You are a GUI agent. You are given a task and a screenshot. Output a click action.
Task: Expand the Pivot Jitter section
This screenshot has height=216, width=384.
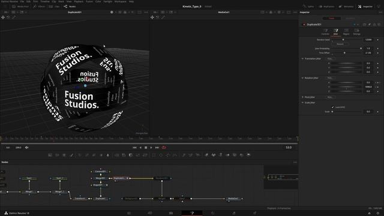(x=302, y=97)
